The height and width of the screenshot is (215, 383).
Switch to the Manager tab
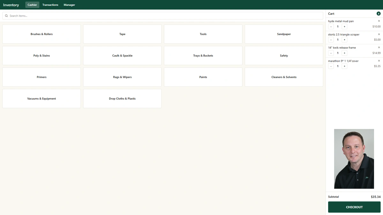click(x=69, y=5)
